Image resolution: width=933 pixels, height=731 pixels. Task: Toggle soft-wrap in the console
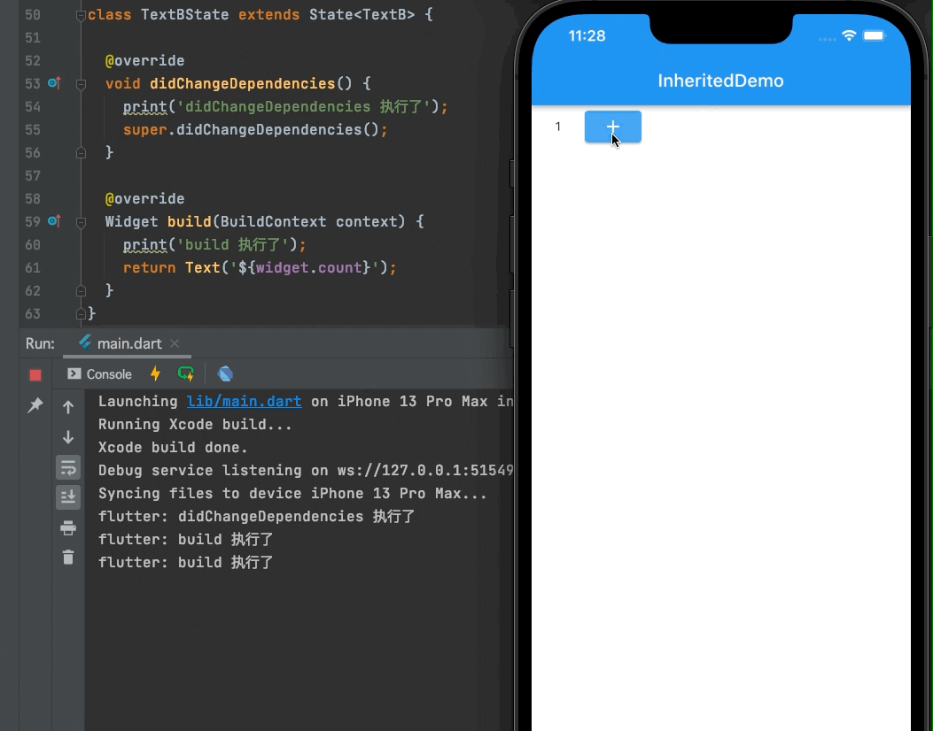[x=68, y=467]
